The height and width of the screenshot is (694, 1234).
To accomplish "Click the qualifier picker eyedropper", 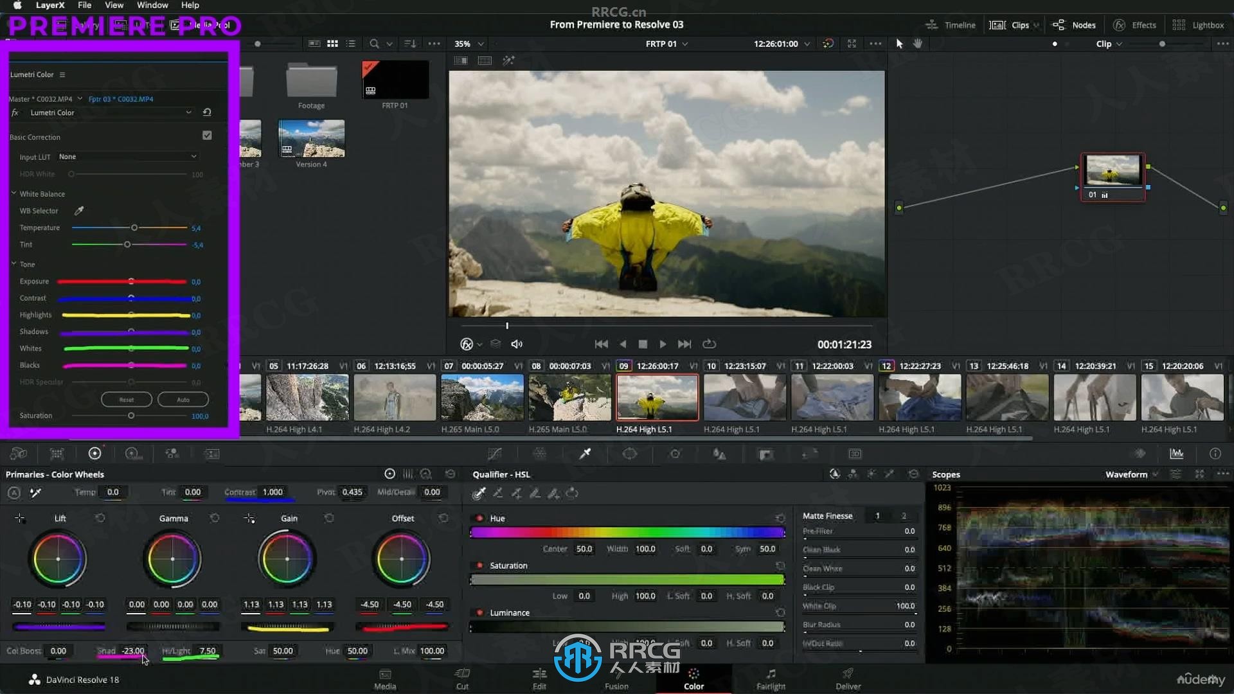I will point(479,494).
